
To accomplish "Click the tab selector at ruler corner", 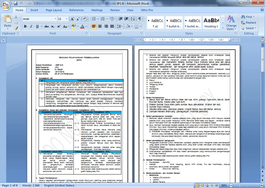I will point(3,40).
